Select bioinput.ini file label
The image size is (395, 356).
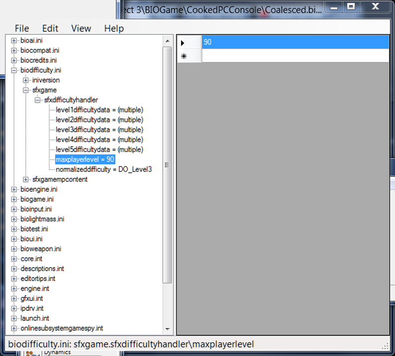coord(36,209)
